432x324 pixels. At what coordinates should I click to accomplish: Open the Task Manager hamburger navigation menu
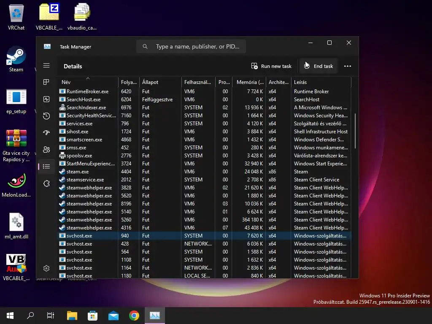pyautogui.click(x=46, y=65)
